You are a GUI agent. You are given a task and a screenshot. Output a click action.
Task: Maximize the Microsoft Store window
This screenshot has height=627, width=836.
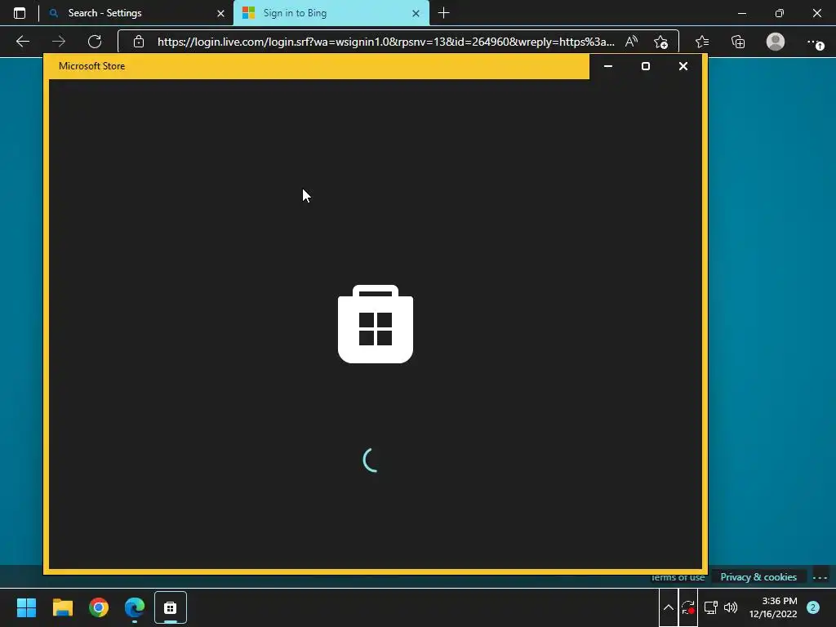[x=646, y=66]
